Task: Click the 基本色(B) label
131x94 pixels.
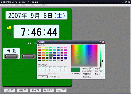Action: [41, 45]
